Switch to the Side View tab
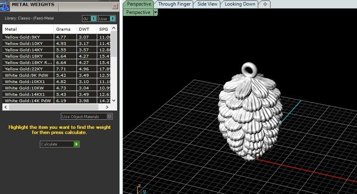The width and height of the screenshot is (357, 194). [x=207, y=4]
